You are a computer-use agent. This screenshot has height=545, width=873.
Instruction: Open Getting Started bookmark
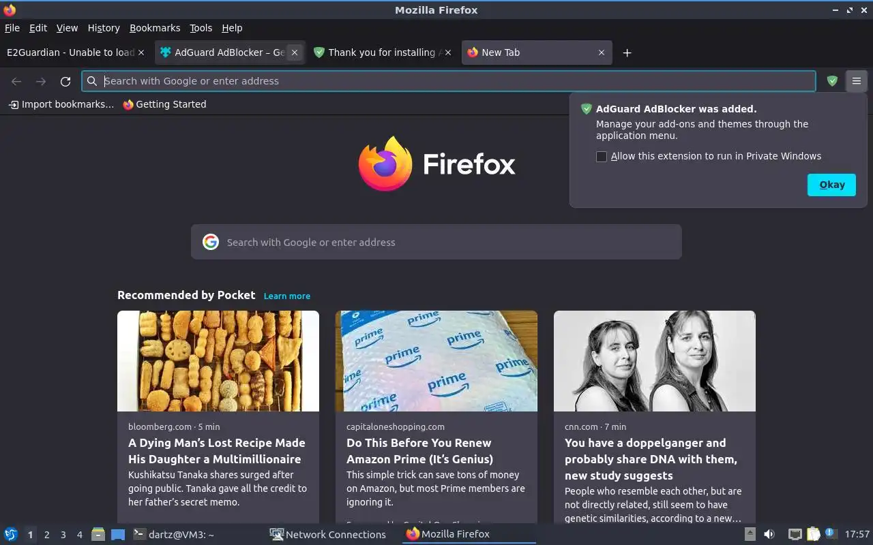pyautogui.click(x=164, y=104)
